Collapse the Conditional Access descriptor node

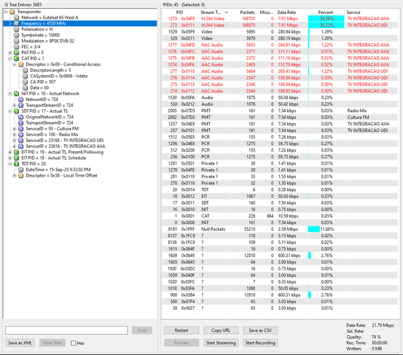pos(14,64)
